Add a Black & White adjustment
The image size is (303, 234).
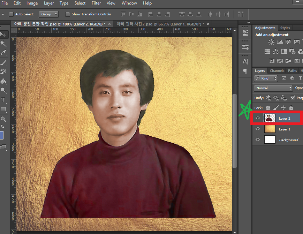(x=284, y=51)
